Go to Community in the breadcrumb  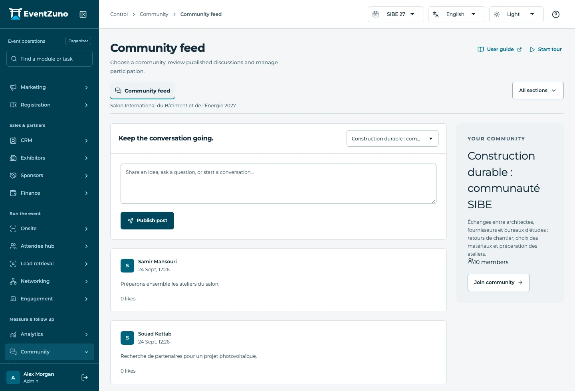154,14
